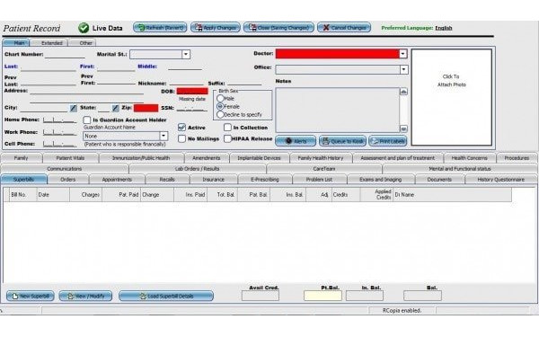Select the Male birth sex option
The width and height of the screenshot is (539, 337).
220,98
